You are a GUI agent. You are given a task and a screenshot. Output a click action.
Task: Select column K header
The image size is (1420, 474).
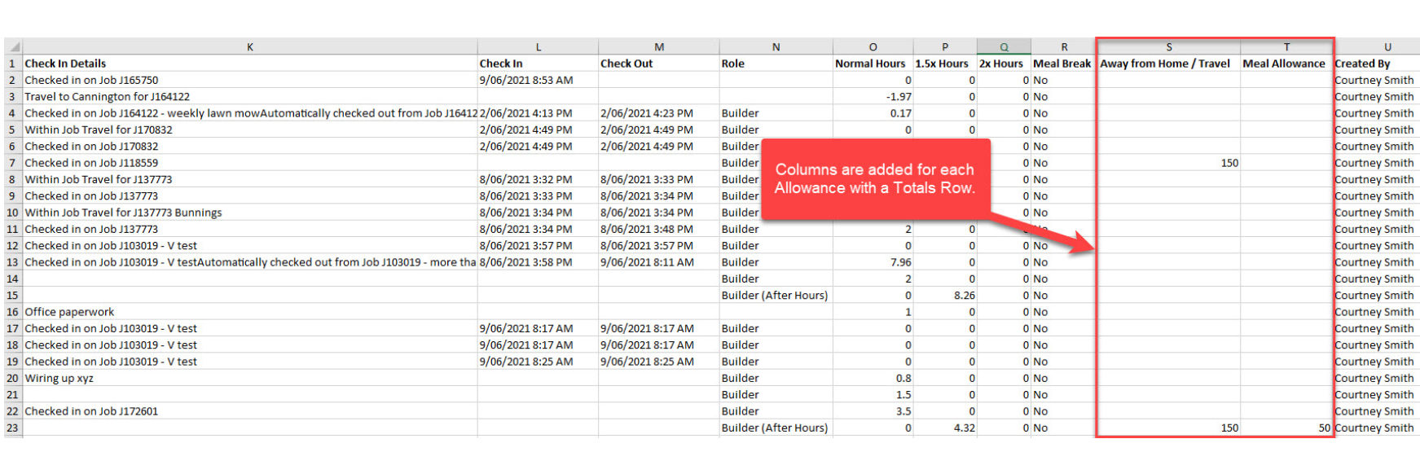click(250, 47)
